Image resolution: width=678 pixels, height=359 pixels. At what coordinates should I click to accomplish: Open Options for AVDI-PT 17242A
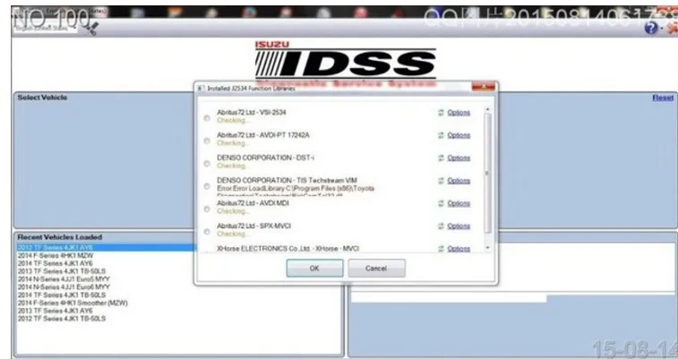459,135
